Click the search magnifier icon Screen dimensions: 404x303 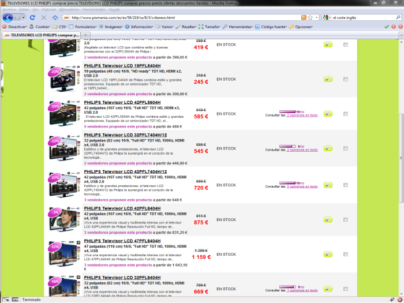click(398, 17)
